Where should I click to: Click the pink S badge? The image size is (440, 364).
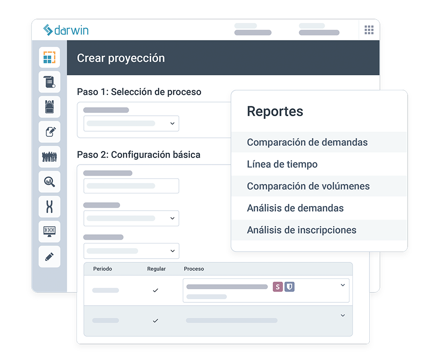click(277, 287)
